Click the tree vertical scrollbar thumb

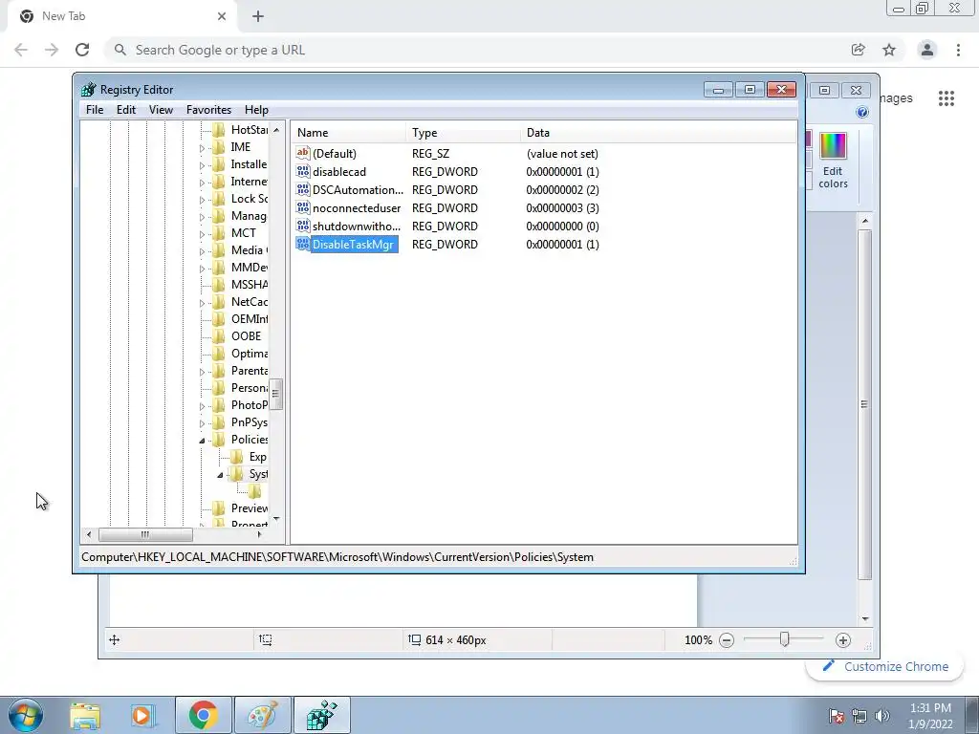276,394
